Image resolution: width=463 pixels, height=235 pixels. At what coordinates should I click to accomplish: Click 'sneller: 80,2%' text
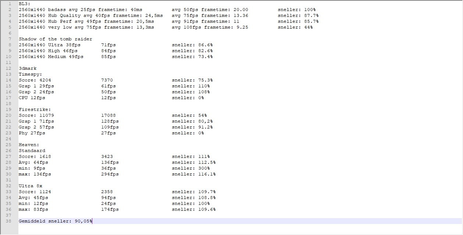coord(192,121)
